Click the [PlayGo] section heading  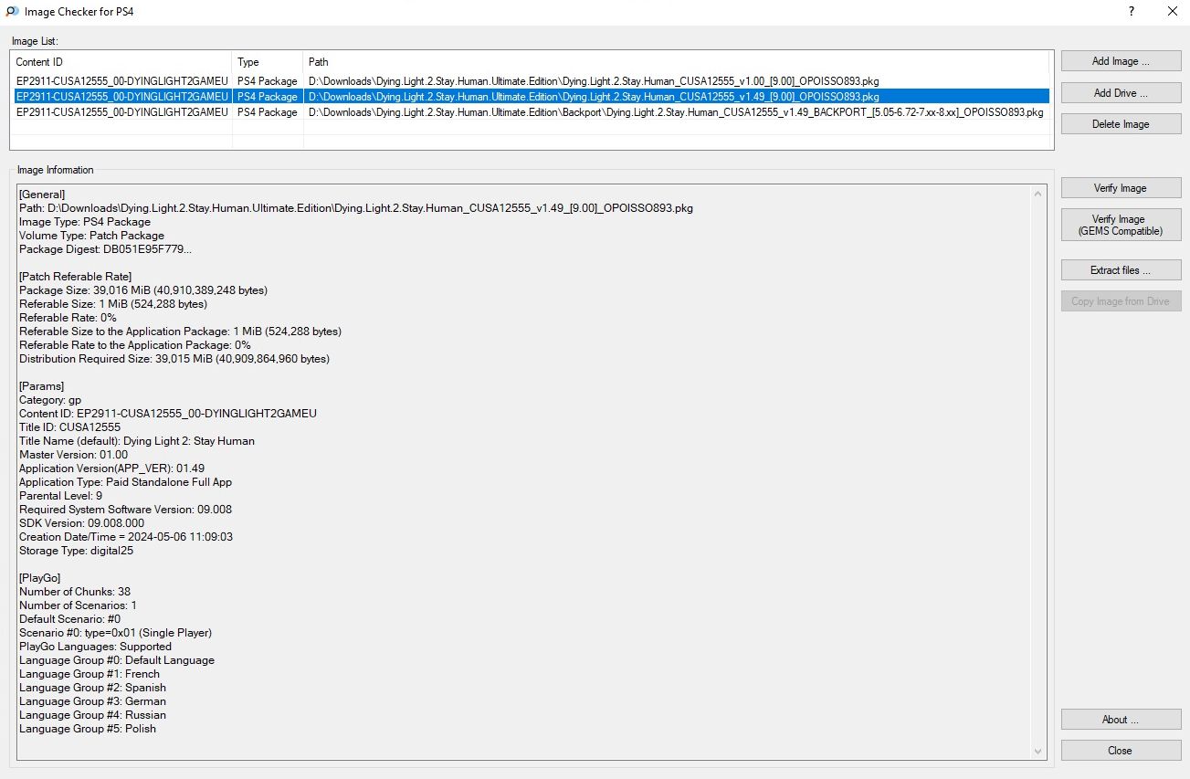[x=42, y=578]
